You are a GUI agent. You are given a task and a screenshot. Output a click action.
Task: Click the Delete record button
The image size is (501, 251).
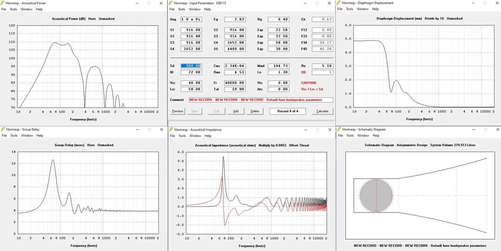coord(254,111)
